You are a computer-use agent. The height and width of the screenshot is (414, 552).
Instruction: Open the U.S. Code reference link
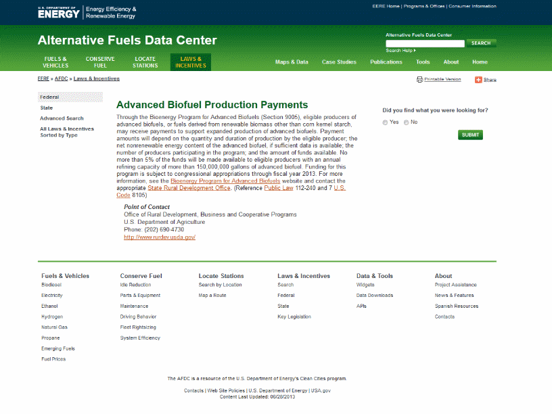pyautogui.click(x=340, y=188)
